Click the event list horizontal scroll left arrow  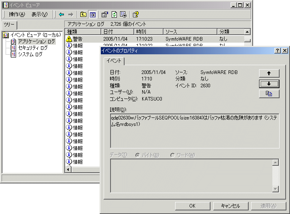pyautogui.click(x=68, y=169)
